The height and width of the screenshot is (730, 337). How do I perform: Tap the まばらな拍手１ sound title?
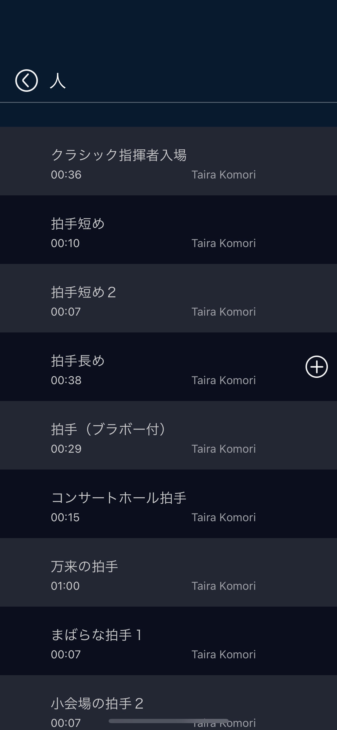[x=97, y=635]
